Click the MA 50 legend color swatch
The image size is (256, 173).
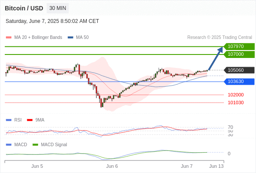point(70,38)
